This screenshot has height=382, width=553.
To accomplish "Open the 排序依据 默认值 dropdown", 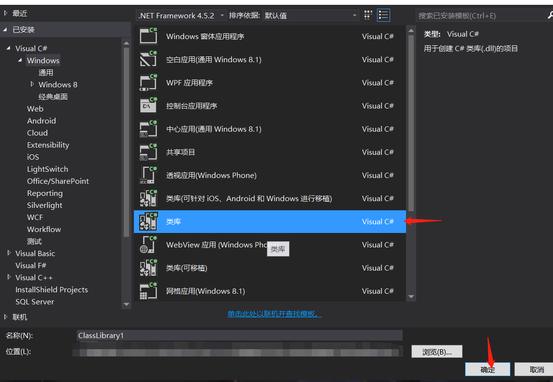I will [311, 15].
